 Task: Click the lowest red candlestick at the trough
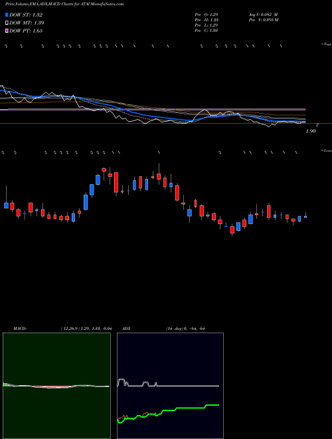point(232,230)
